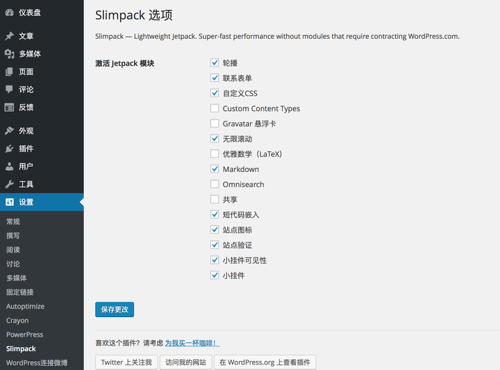Click the Appearance (外观) paintbrush icon
500x370 pixels.
[9, 131]
